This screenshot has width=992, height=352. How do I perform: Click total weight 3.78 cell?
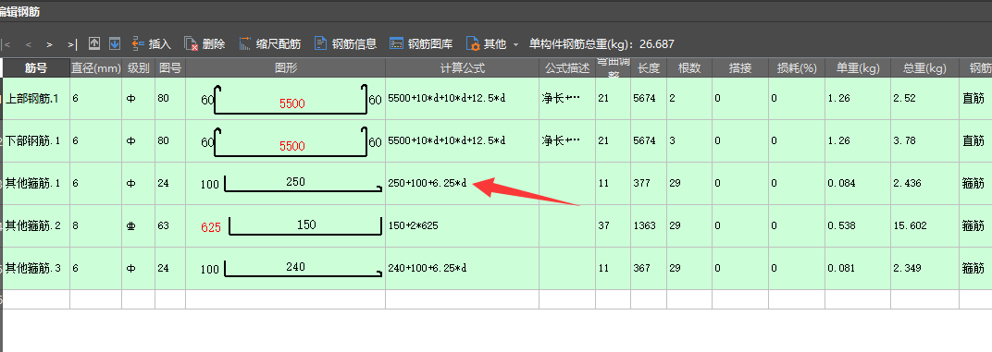[924, 141]
